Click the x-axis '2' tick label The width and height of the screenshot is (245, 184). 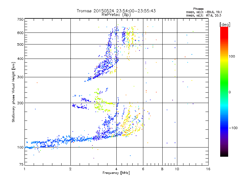pyautogui.click(x=70, y=169)
